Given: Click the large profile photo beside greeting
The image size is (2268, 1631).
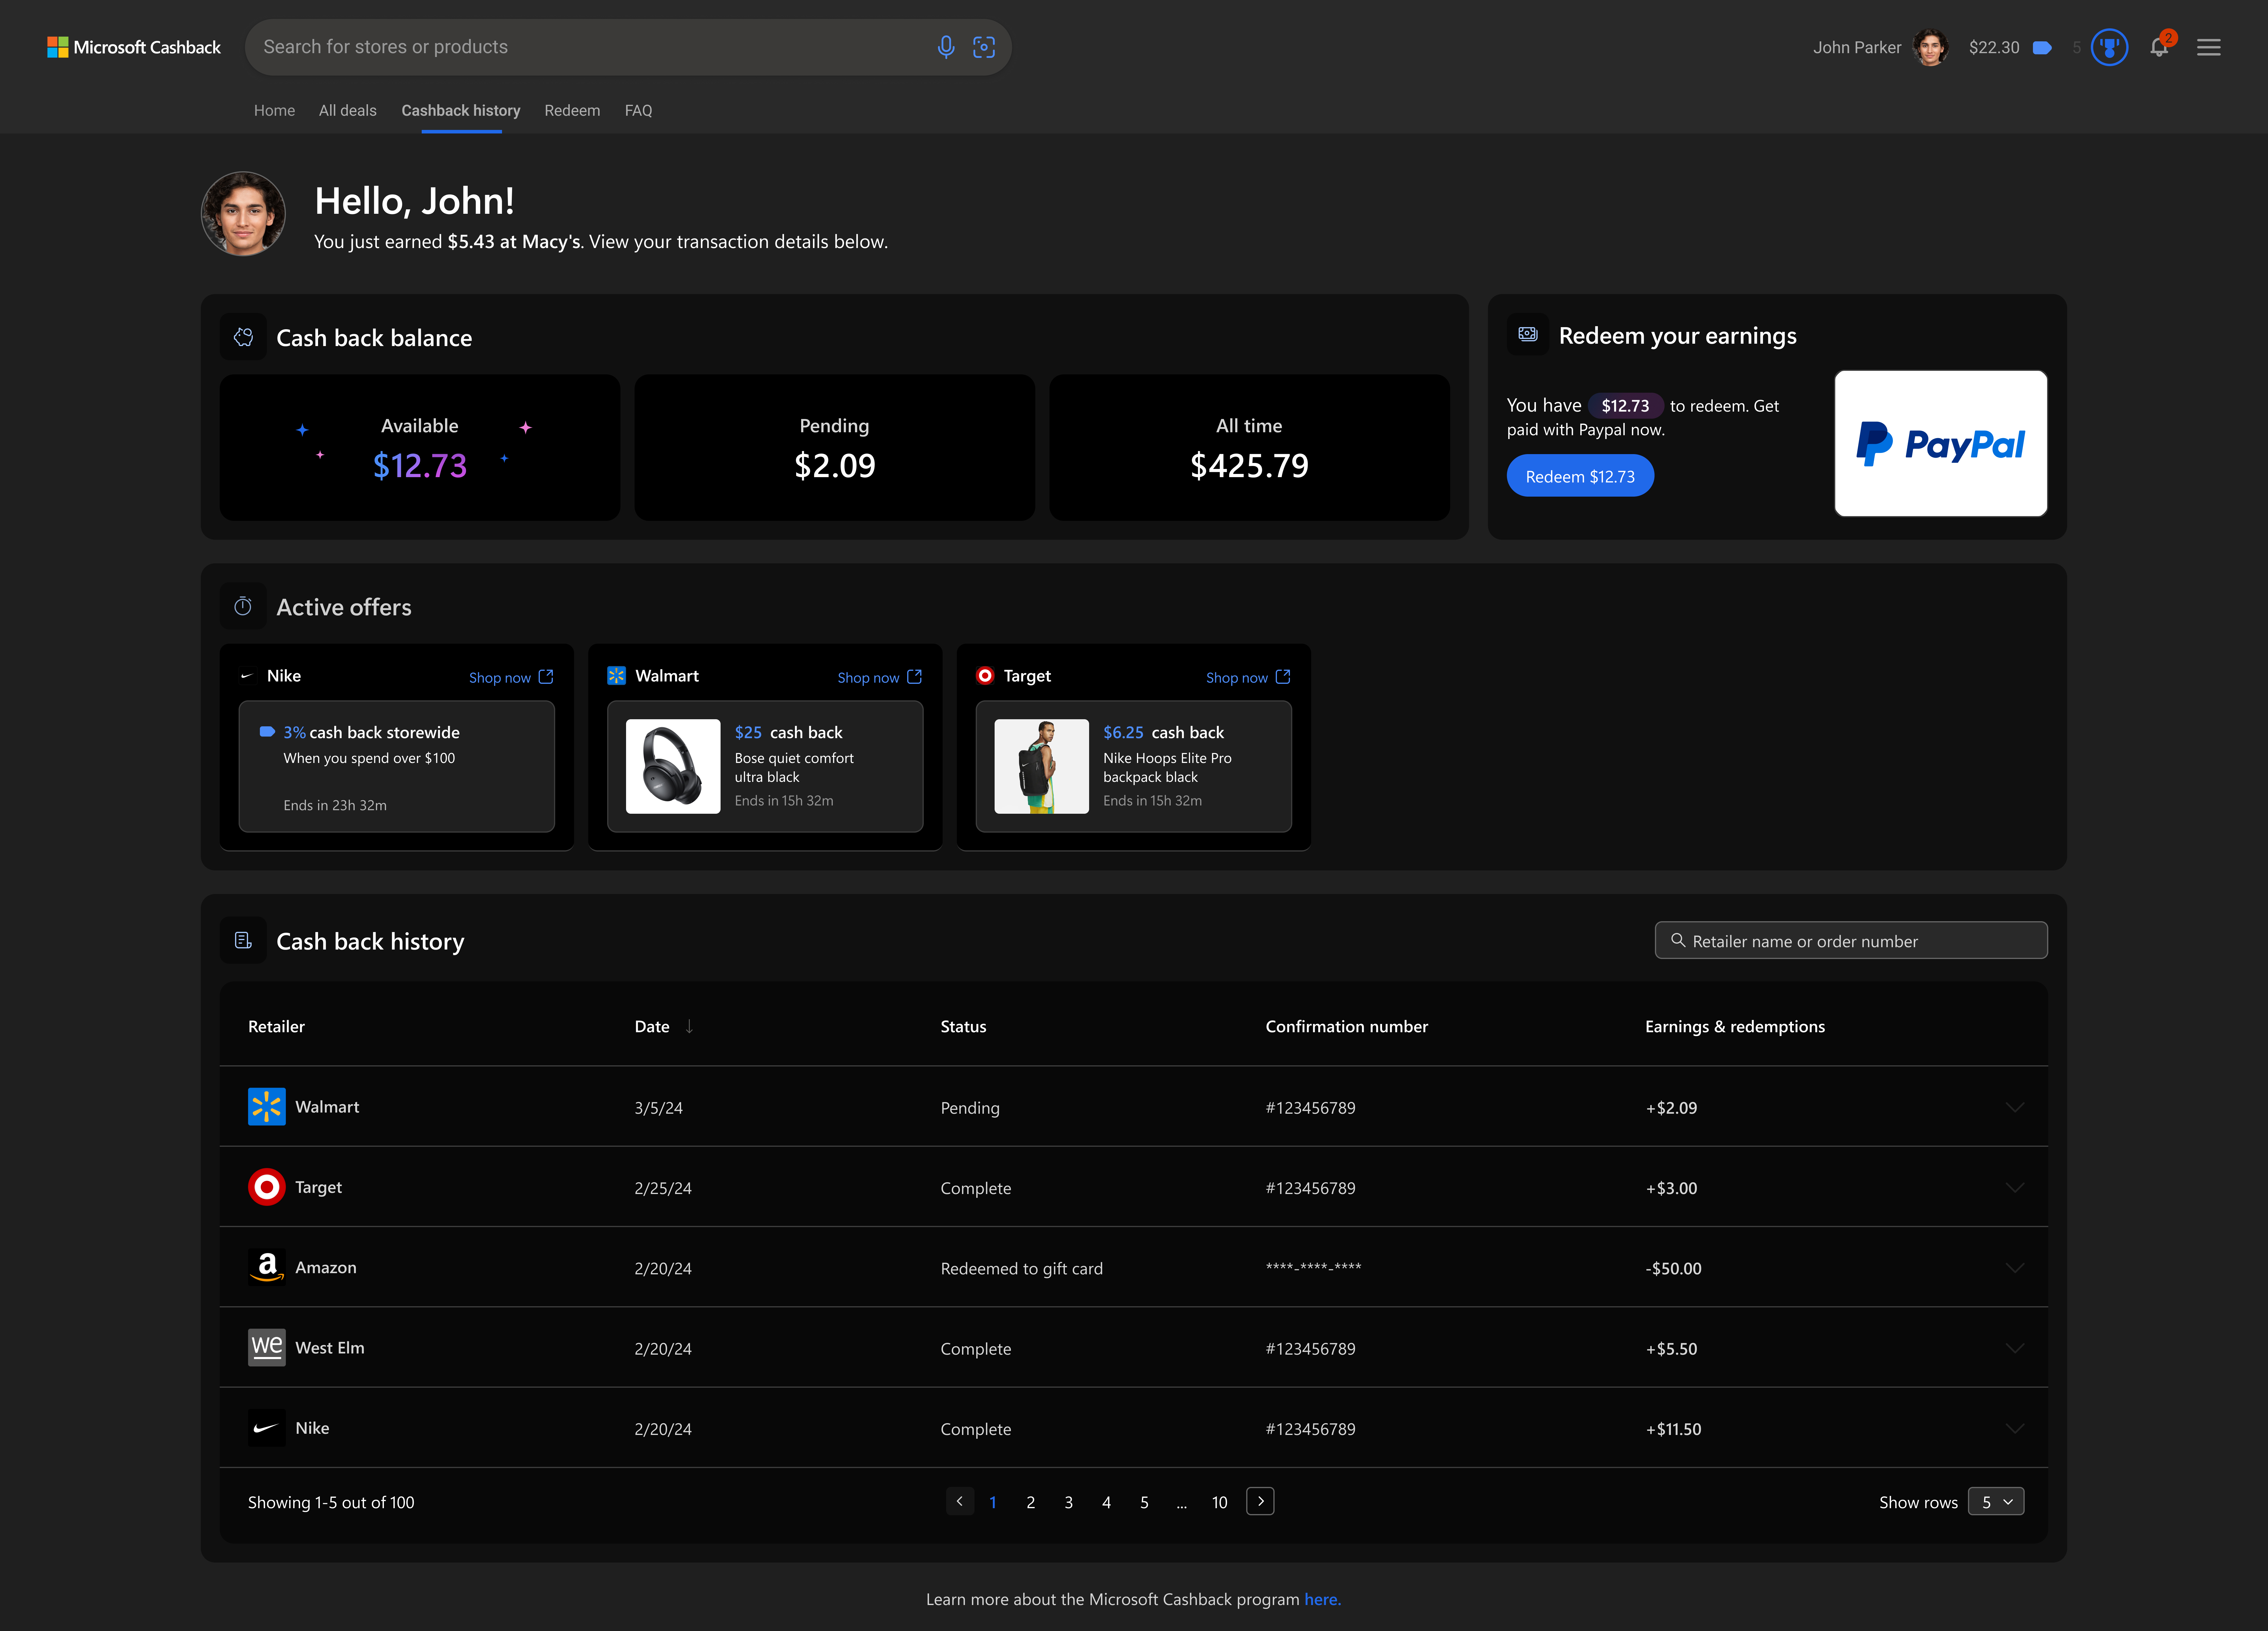Looking at the screenshot, I should [243, 214].
